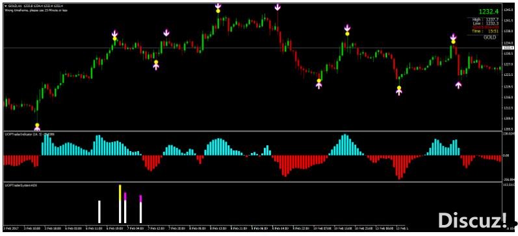Click the highlighted current-price tag on price axis
This screenshot has height=236, width=518.
click(x=508, y=48)
